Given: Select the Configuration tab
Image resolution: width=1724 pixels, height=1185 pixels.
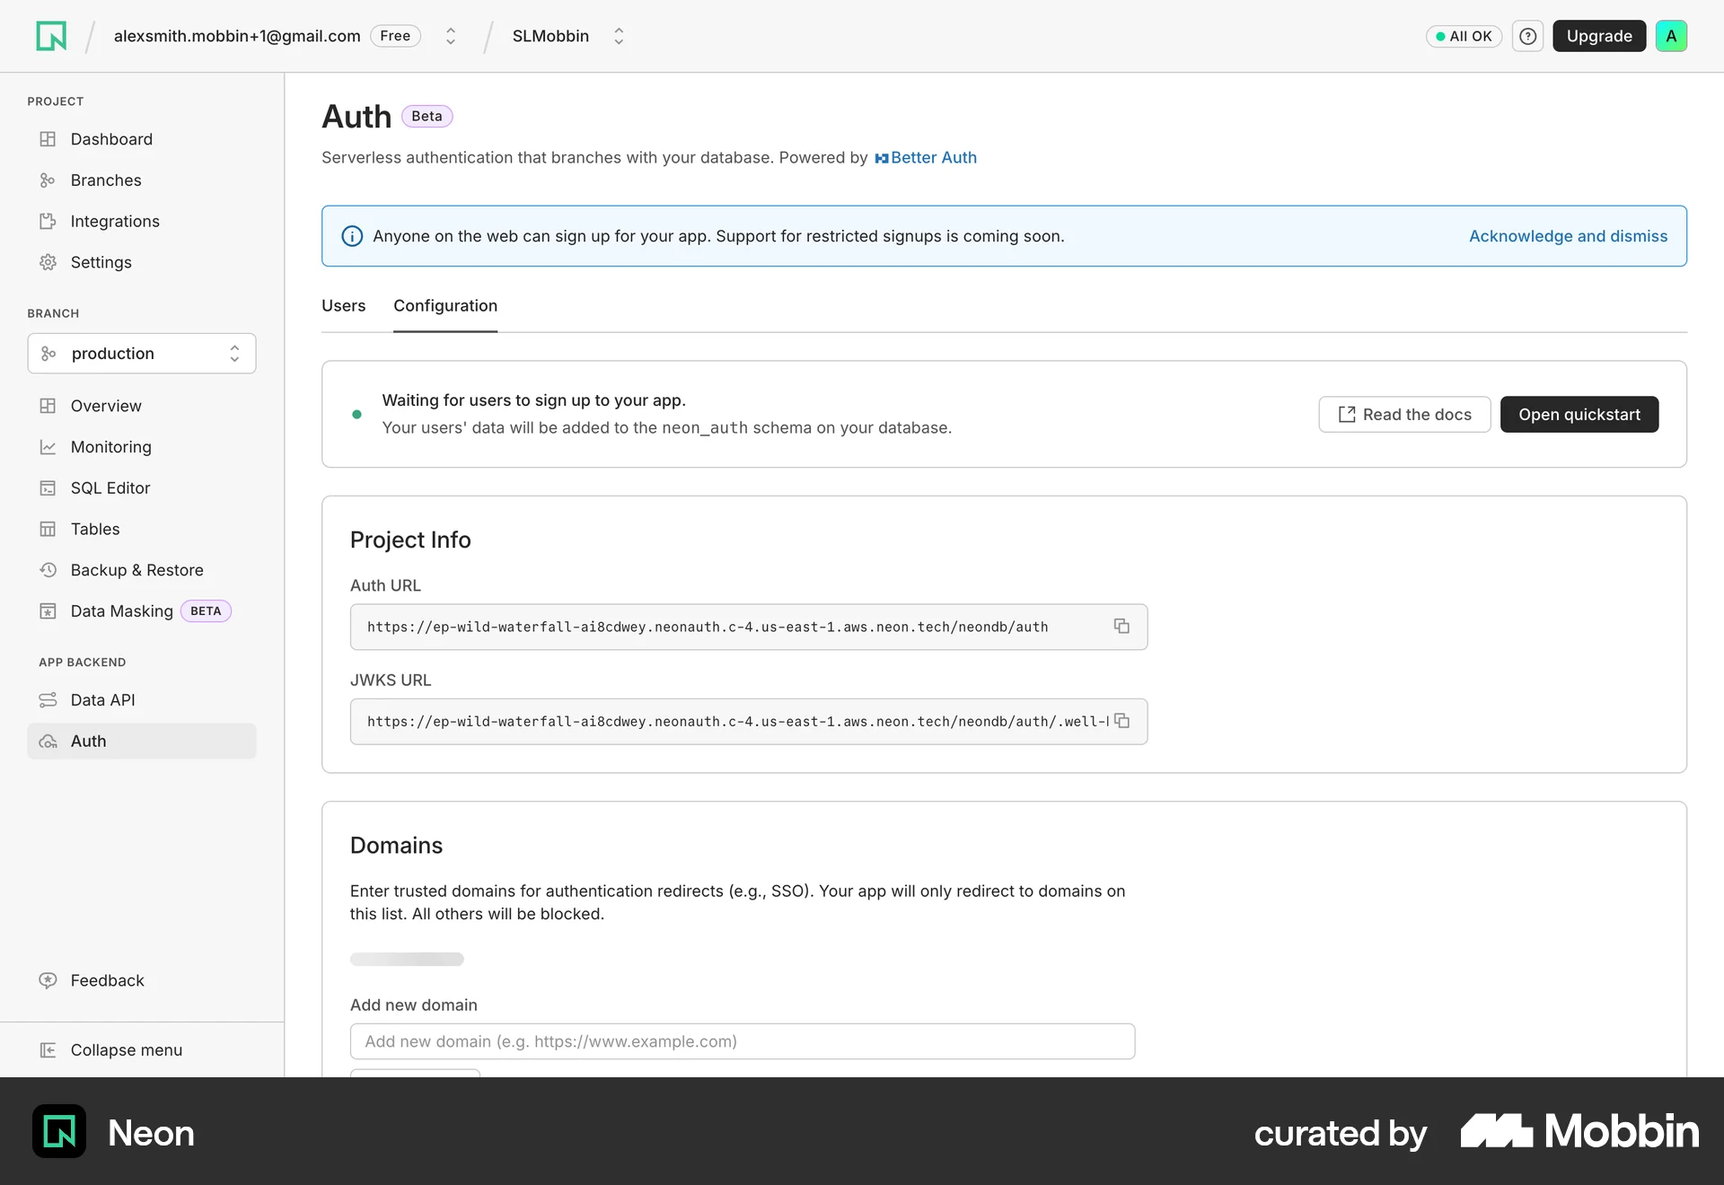Looking at the screenshot, I should click(x=445, y=305).
